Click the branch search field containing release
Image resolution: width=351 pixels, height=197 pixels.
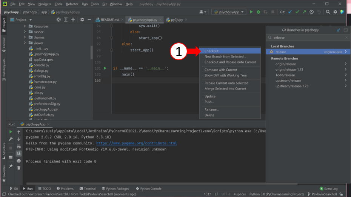pos(308,38)
